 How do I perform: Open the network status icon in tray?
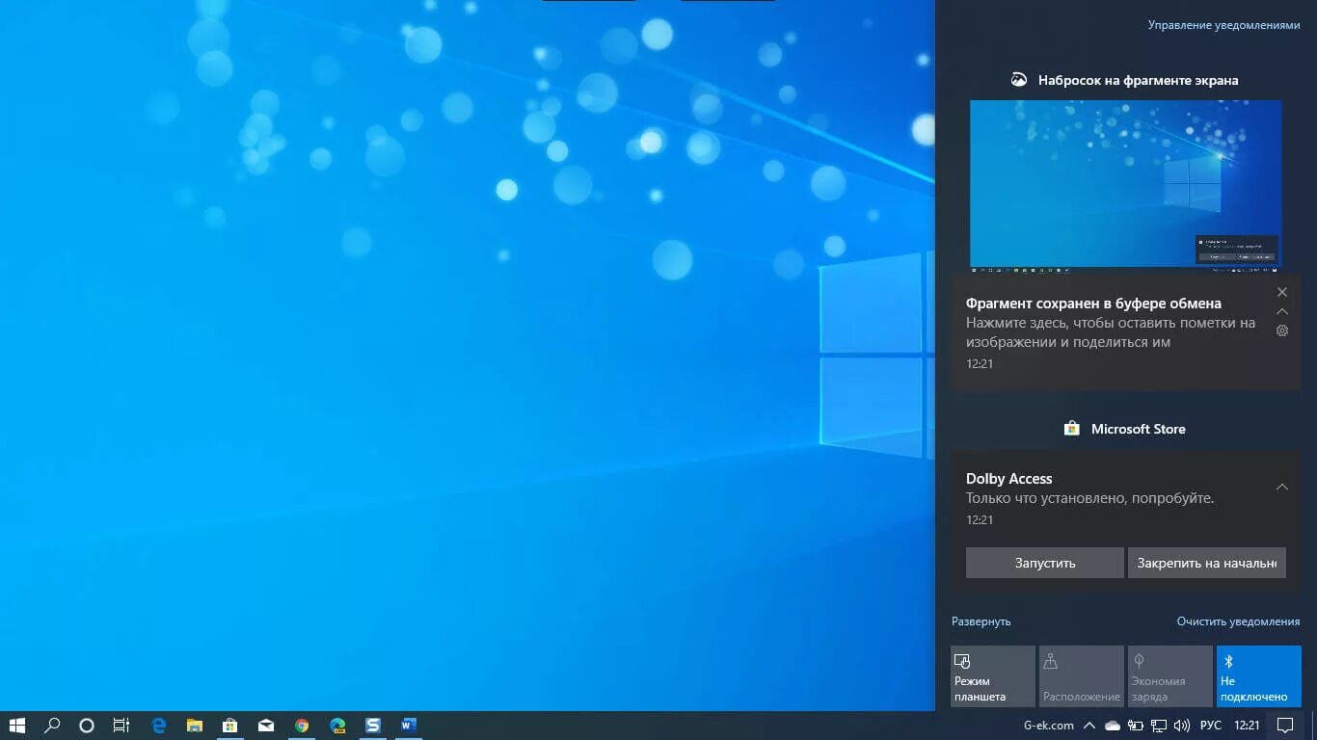coord(1161,725)
